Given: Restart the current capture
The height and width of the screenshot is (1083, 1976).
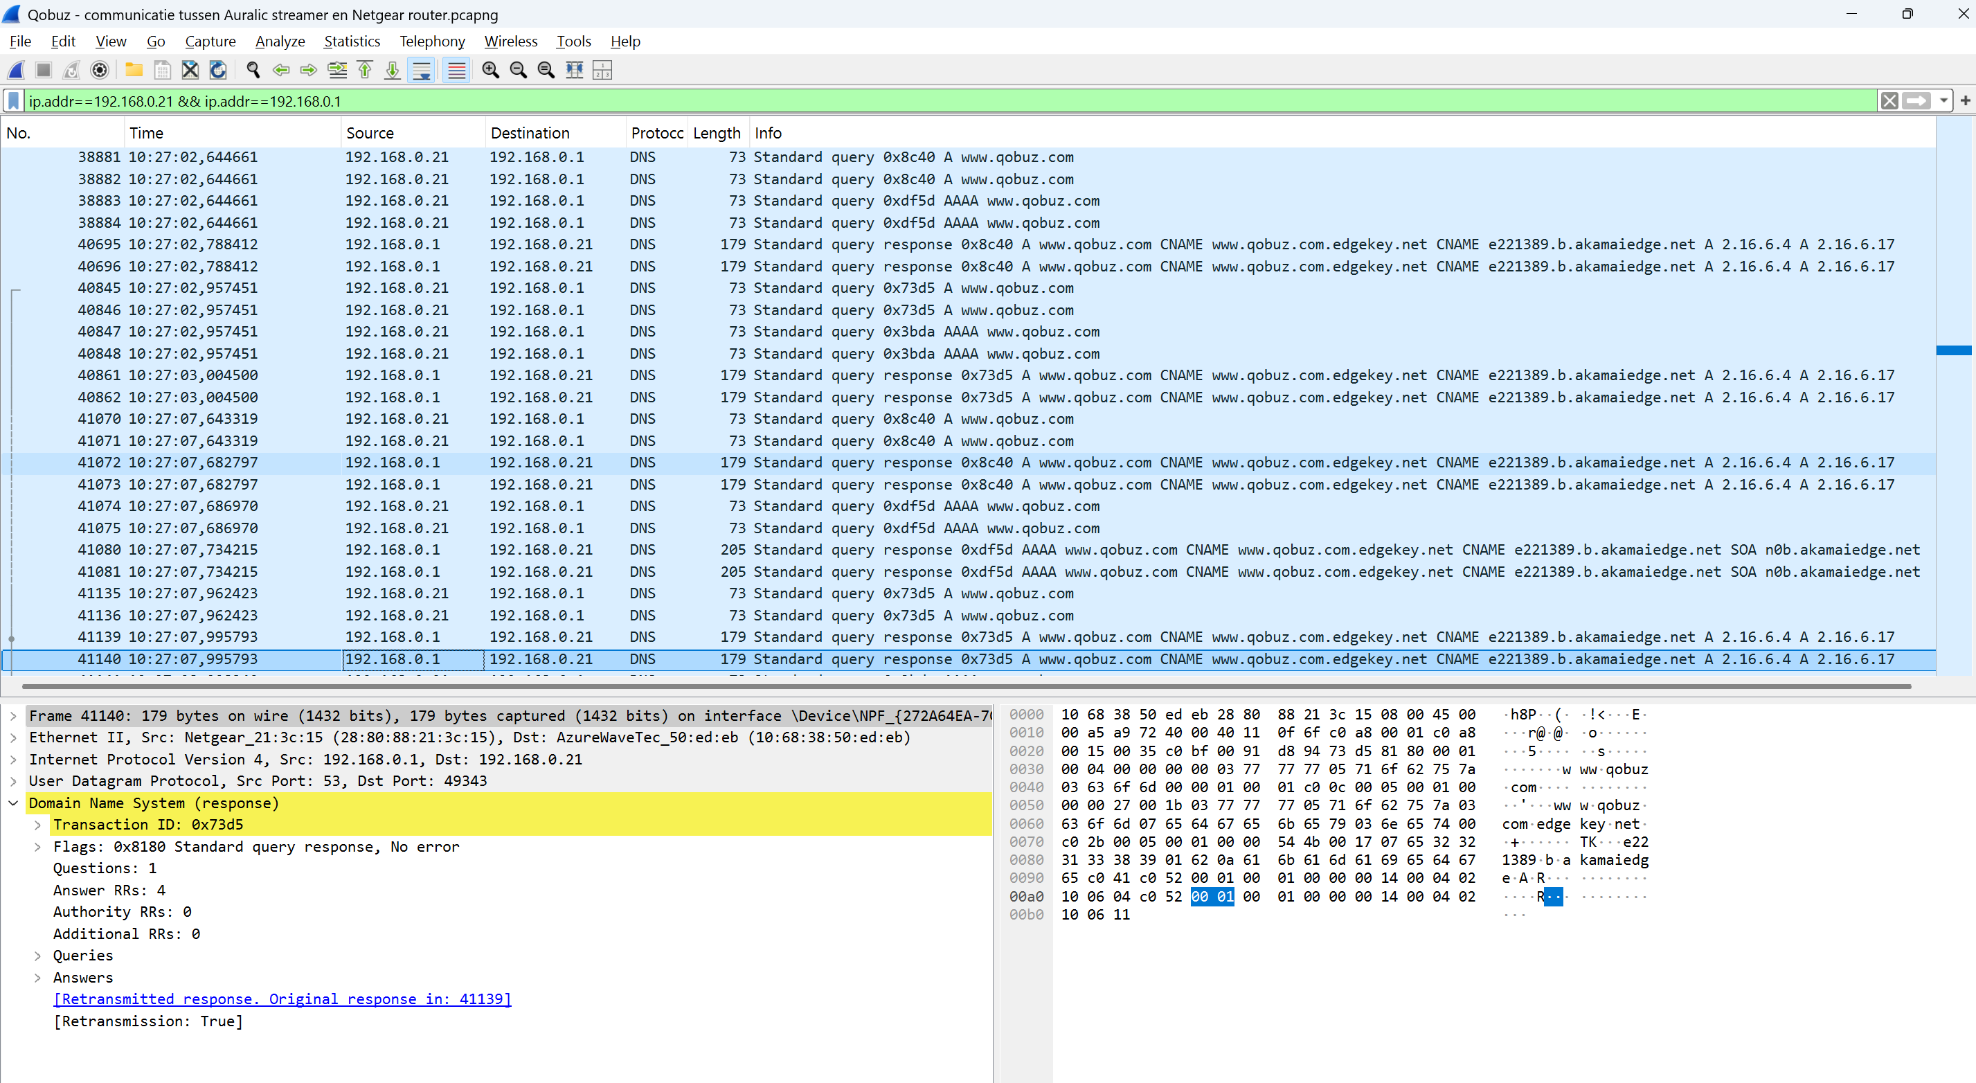Looking at the screenshot, I should pos(71,71).
